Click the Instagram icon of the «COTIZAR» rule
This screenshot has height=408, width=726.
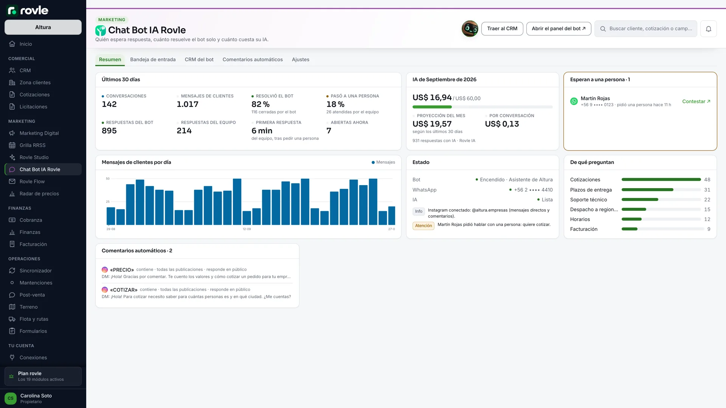pyautogui.click(x=105, y=290)
